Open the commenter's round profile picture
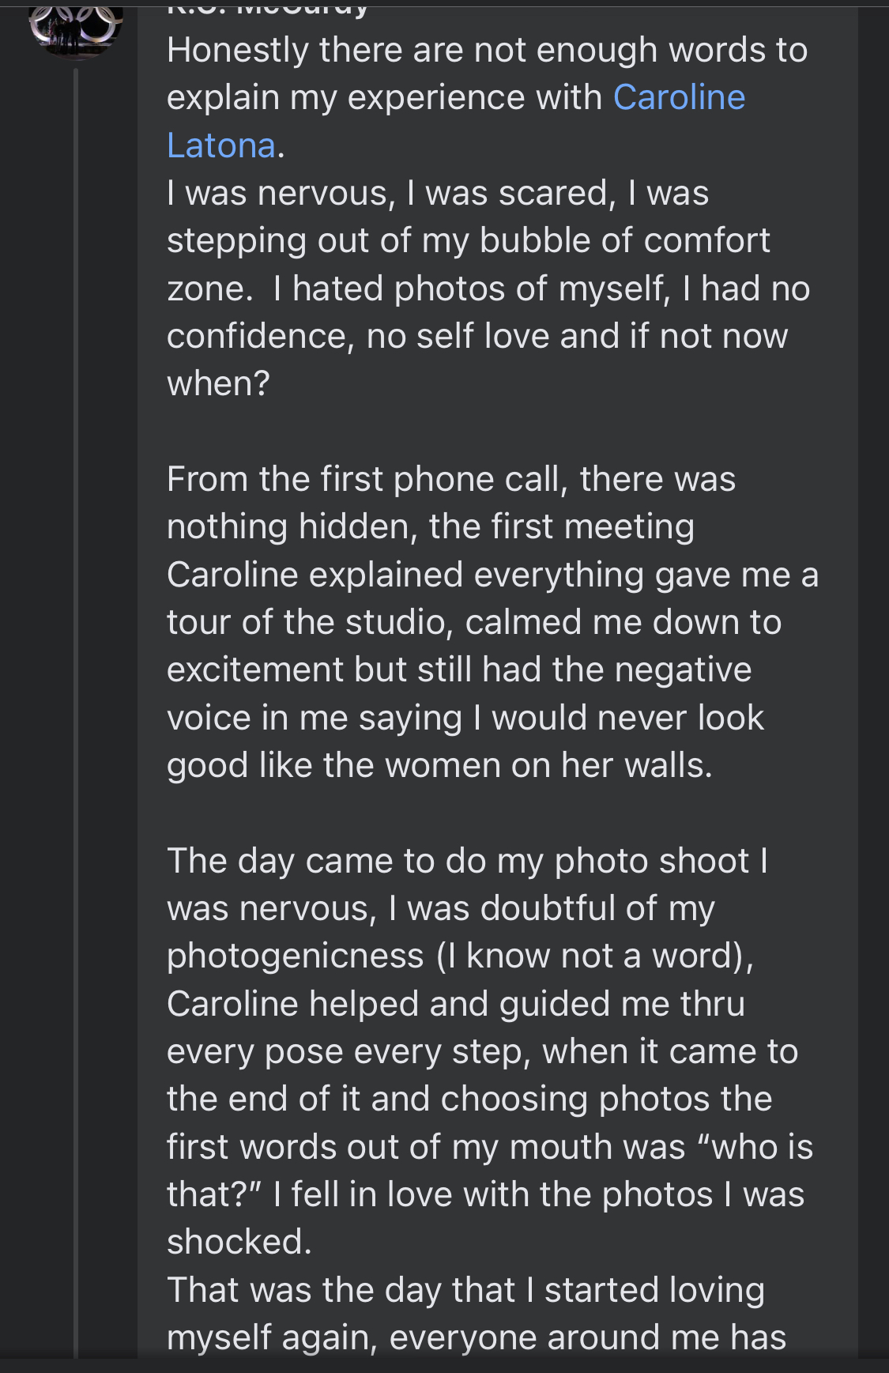Screen dimensions: 889x1373 (x=76, y=28)
